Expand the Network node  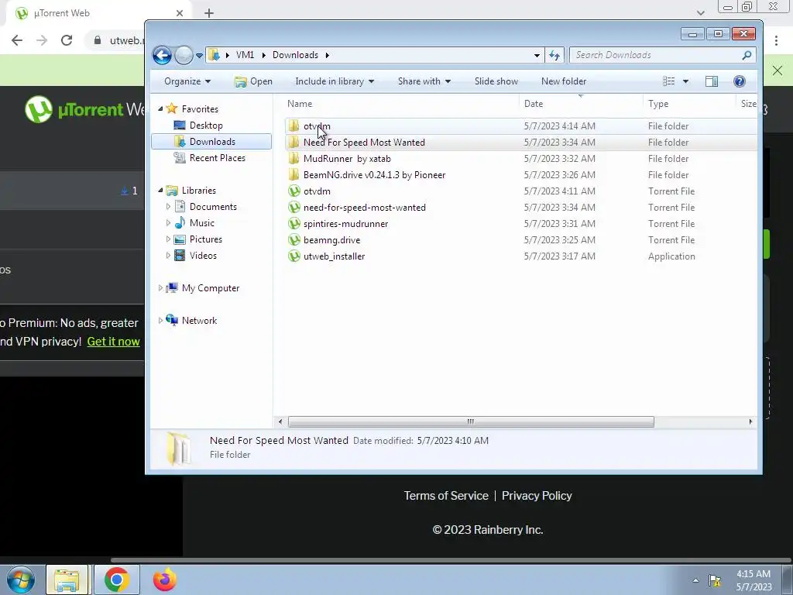(160, 320)
